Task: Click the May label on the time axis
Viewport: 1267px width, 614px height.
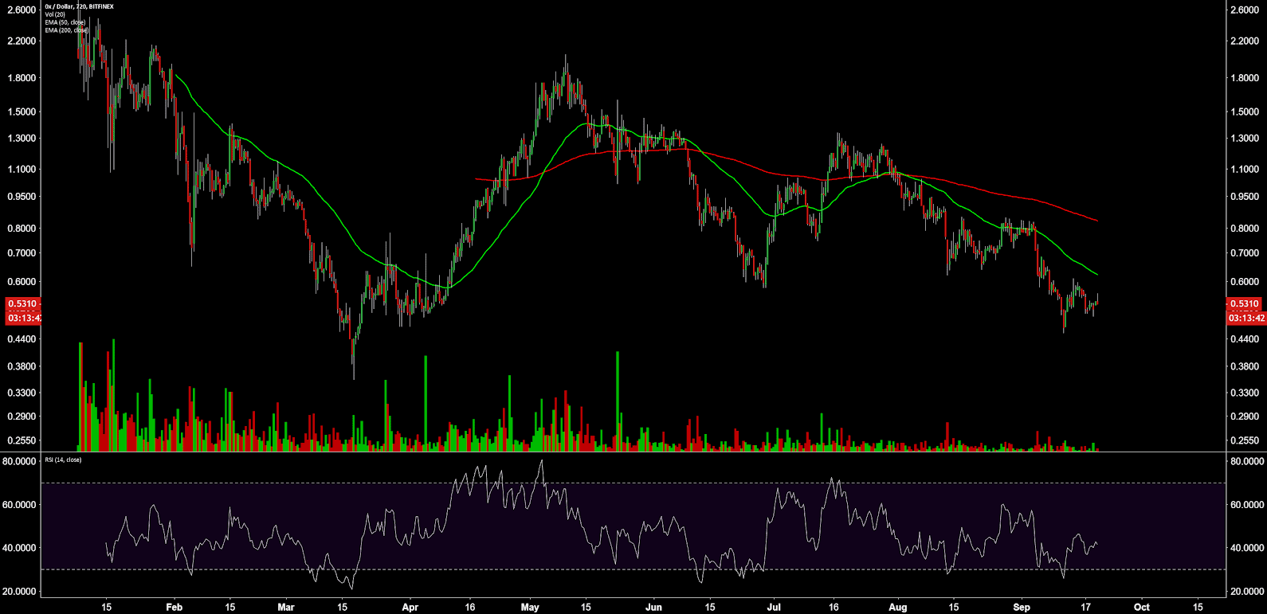Action: (529, 607)
